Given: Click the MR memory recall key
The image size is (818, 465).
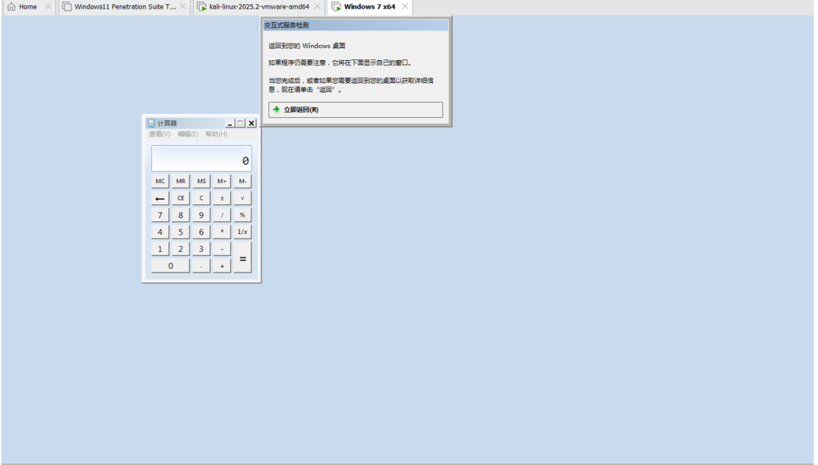Looking at the screenshot, I should (180, 181).
